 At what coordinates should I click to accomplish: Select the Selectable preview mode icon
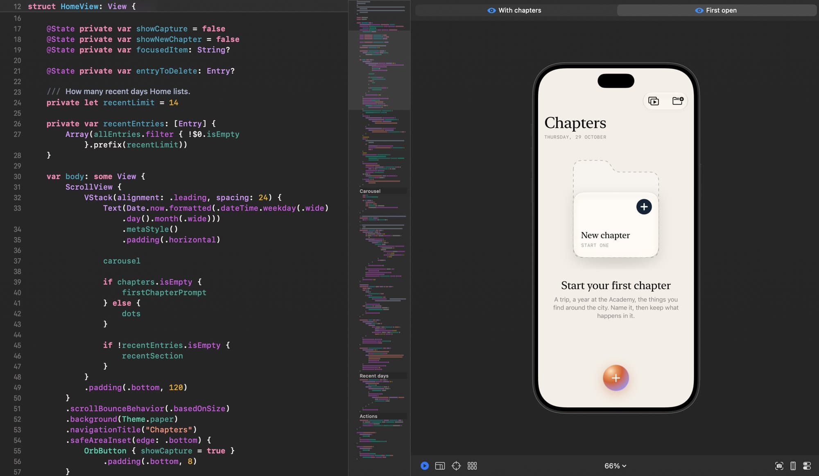(440, 466)
